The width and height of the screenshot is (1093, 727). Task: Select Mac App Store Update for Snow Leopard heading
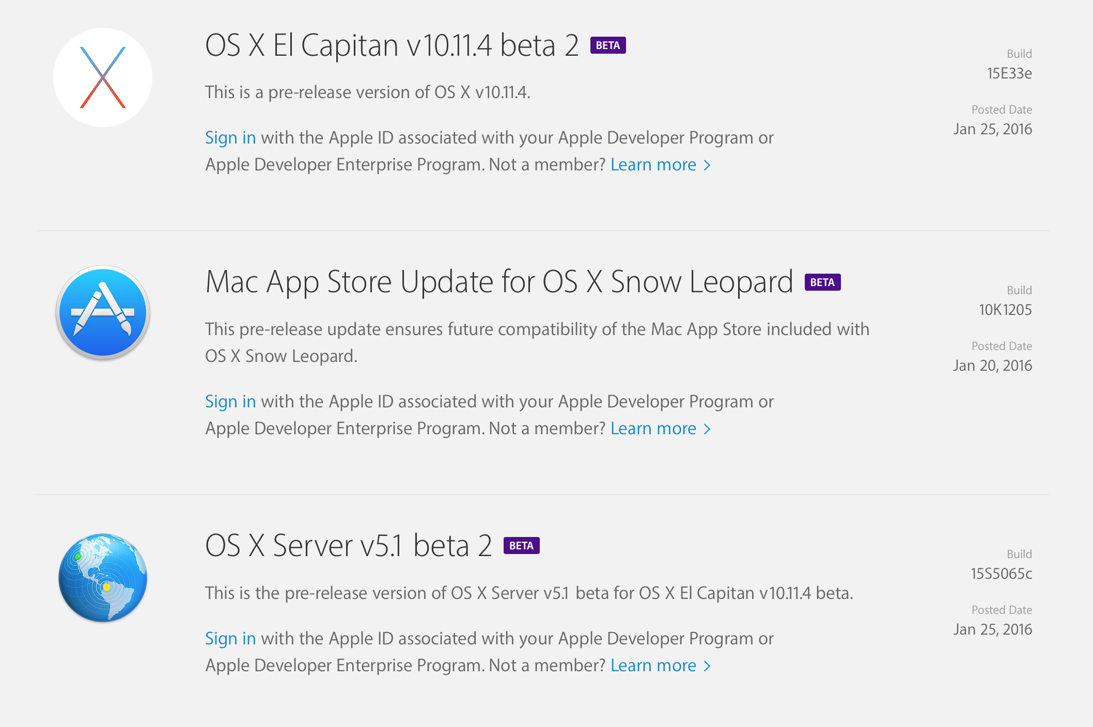pyautogui.click(x=499, y=282)
